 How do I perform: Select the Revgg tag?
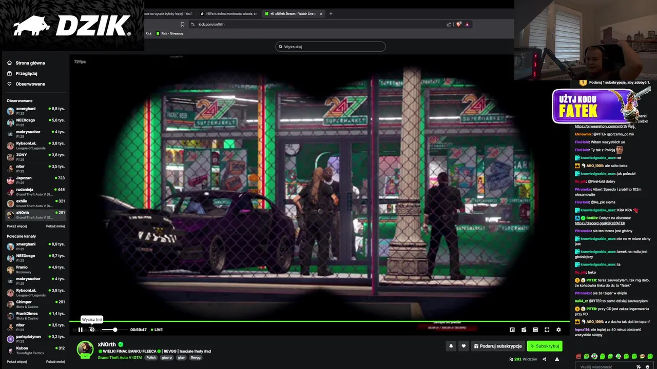pyautogui.click(x=196, y=357)
